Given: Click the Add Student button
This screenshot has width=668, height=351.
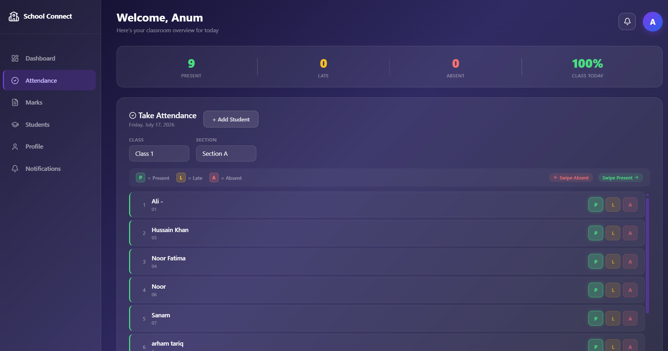Looking at the screenshot, I should pos(231,119).
